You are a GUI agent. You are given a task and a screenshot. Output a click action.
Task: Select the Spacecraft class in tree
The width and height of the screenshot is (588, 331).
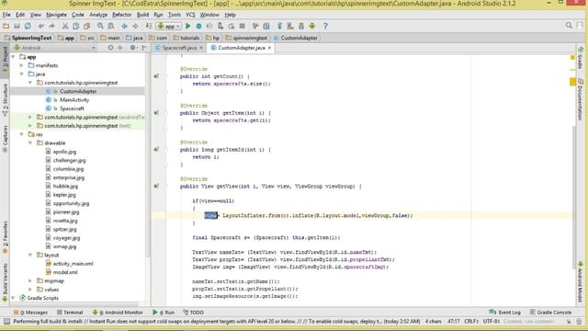click(x=72, y=108)
